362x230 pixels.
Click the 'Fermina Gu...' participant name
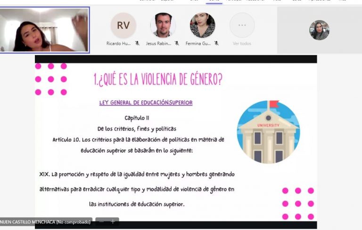(200, 43)
